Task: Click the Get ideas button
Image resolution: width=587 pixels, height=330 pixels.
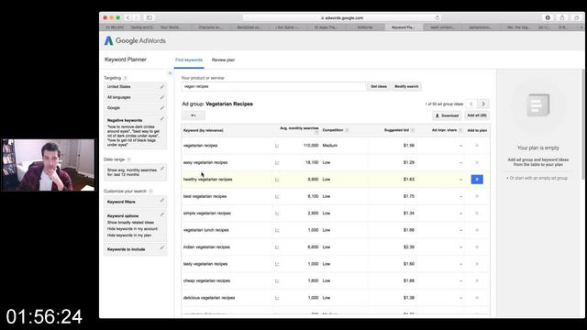Action: click(379, 86)
